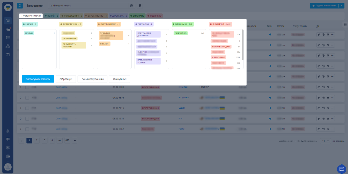Open the notifications bell in sidebar

[x=7, y=131]
